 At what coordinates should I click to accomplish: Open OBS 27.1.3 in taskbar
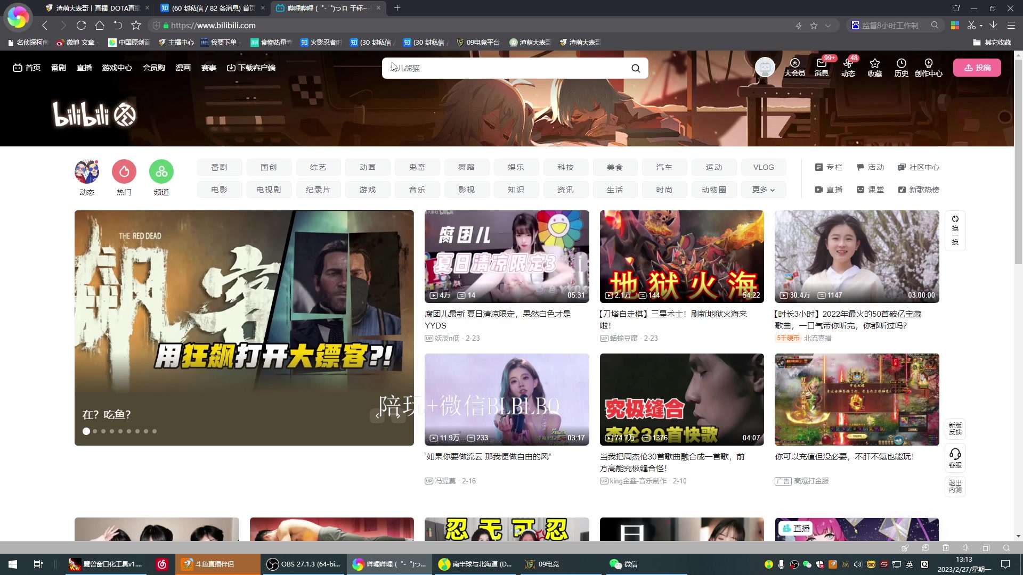(x=304, y=564)
